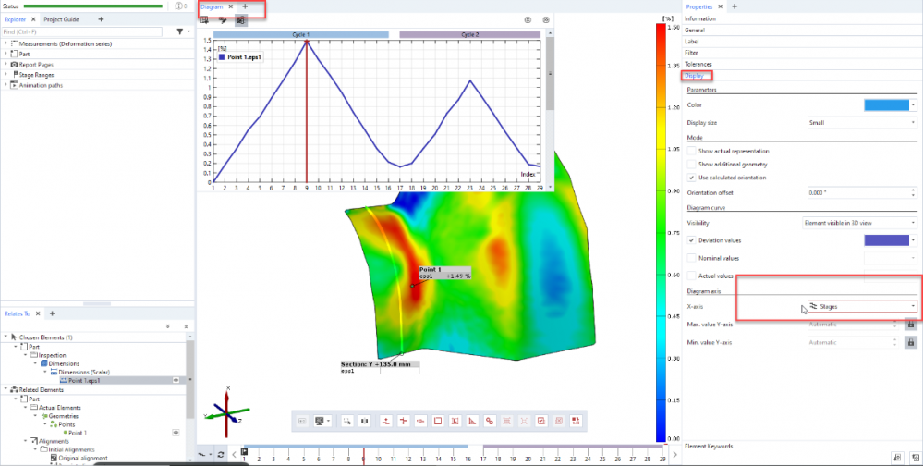Click the lock icon beside Max. value Y-axis
Screen dimensions: 923x466
pos(910,325)
